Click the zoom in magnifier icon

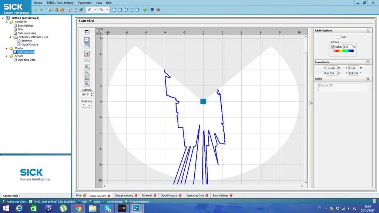click(x=87, y=67)
